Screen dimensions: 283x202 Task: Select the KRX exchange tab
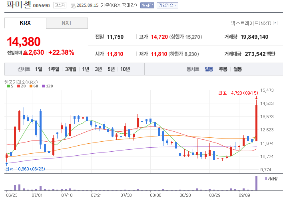click(x=25, y=23)
